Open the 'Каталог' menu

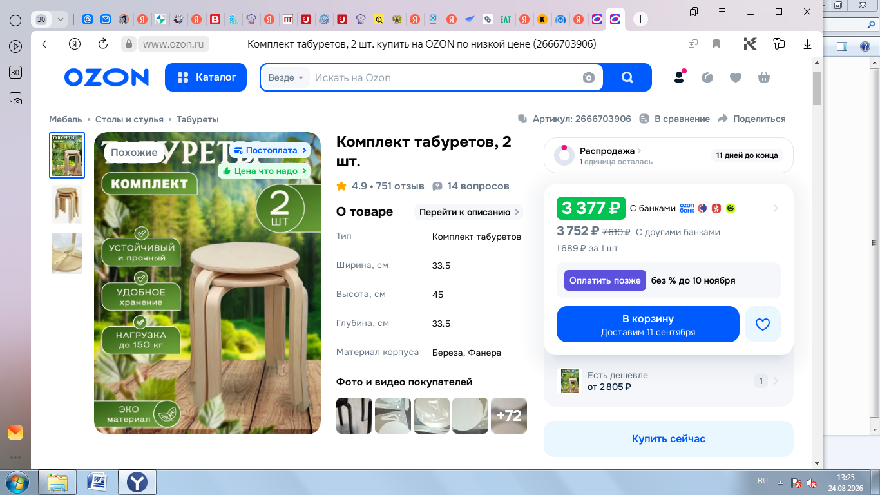coord(206,77)
